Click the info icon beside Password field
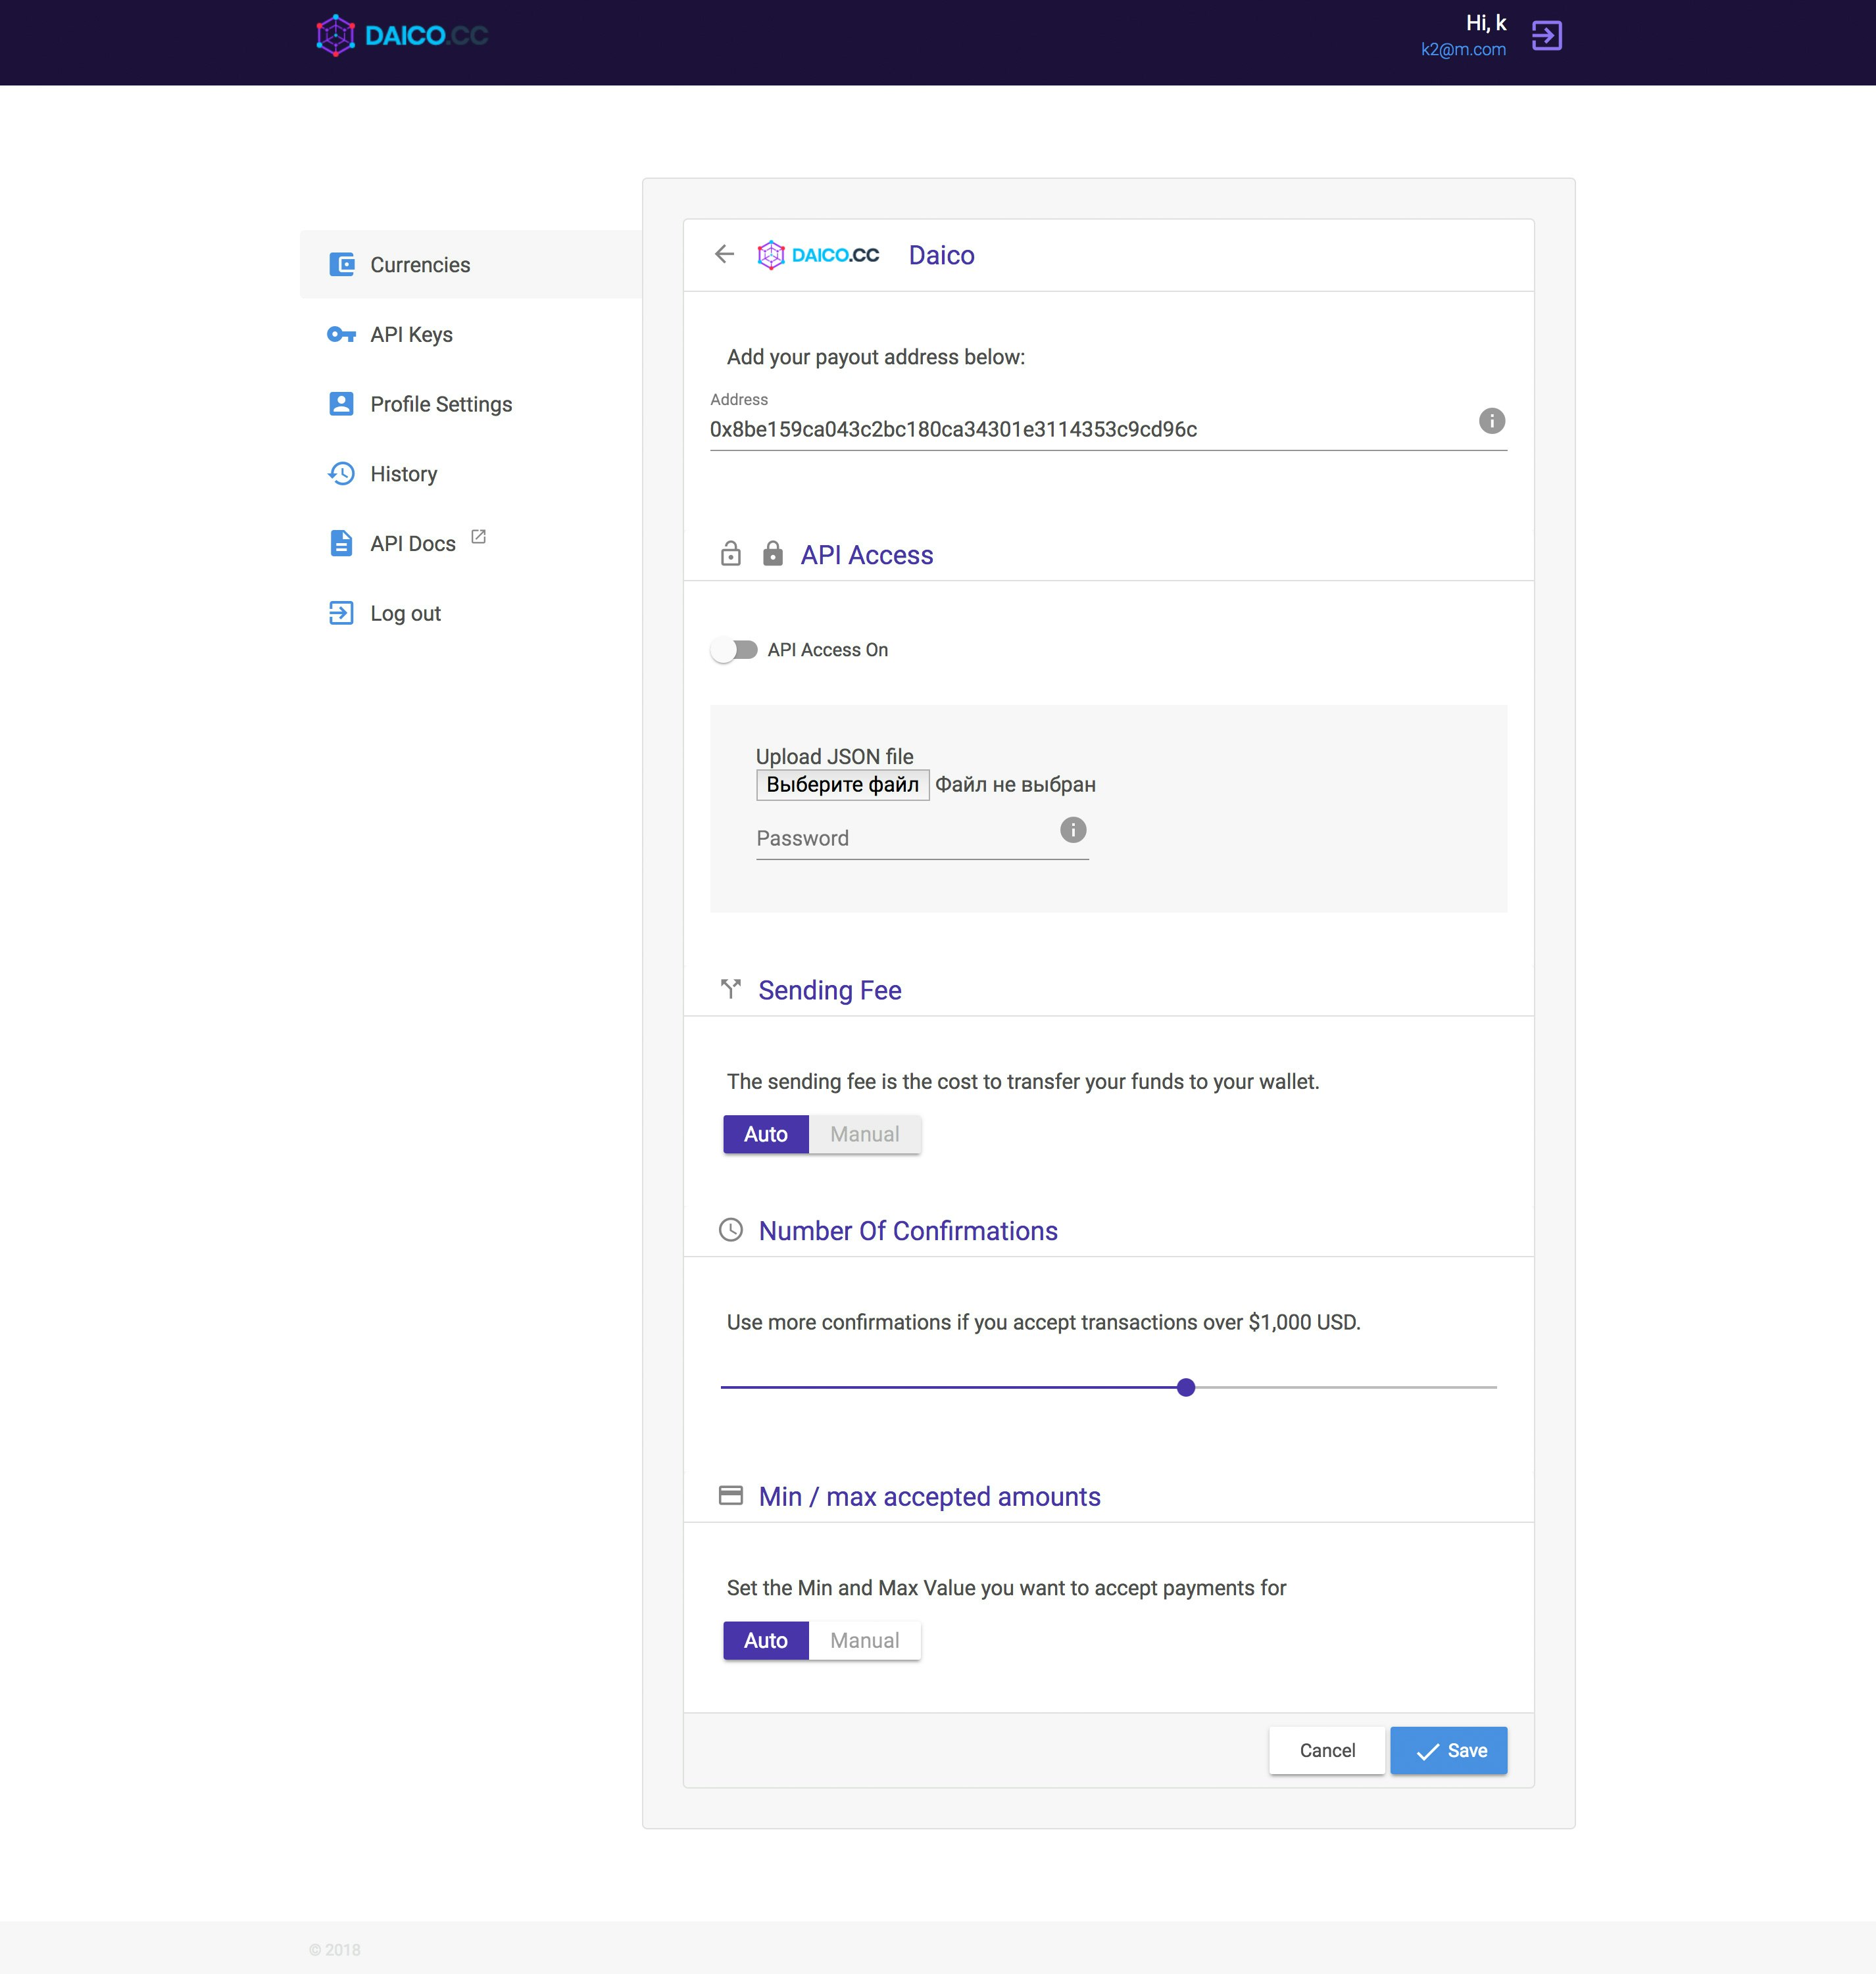 1072,830
